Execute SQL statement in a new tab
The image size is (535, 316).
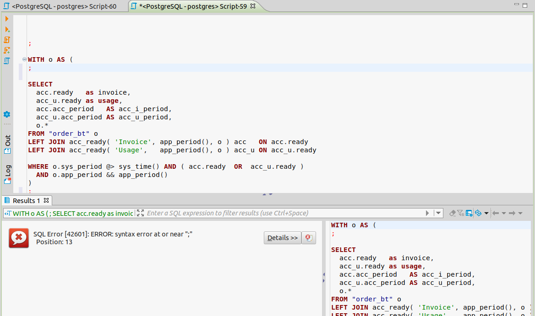[x=6, y=29]
